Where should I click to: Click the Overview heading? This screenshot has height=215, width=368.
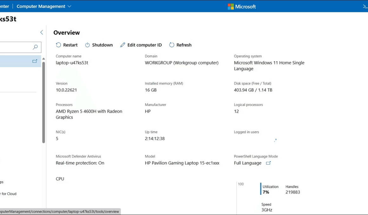(x=67, y=33)
